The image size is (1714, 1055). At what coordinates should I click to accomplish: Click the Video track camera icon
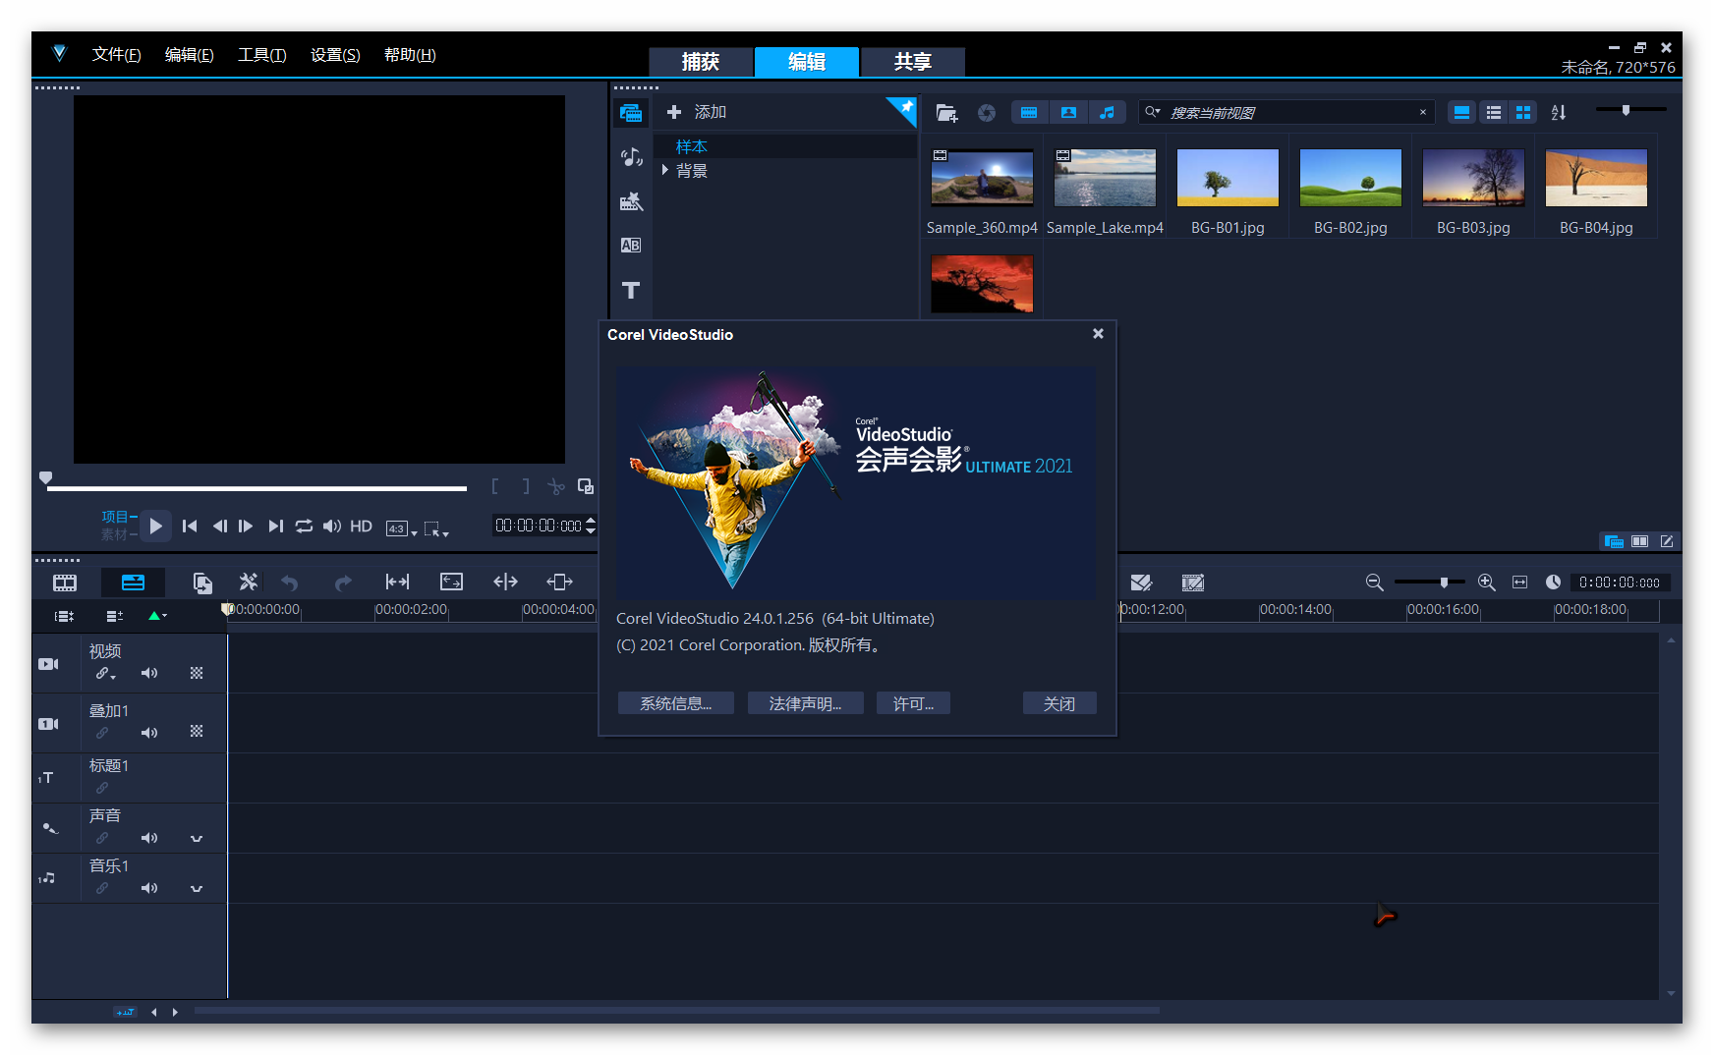tap(48, 664)
